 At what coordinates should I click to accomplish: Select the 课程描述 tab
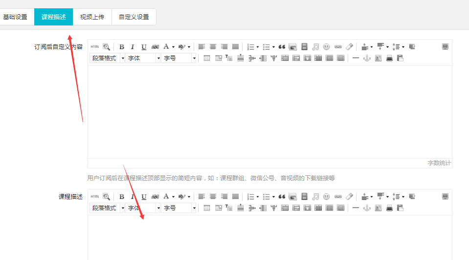(53, 17)
